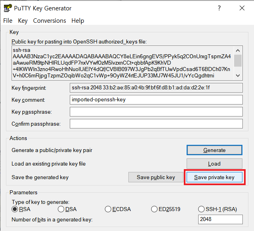Click 'Load an existing private key file' text

48,164
